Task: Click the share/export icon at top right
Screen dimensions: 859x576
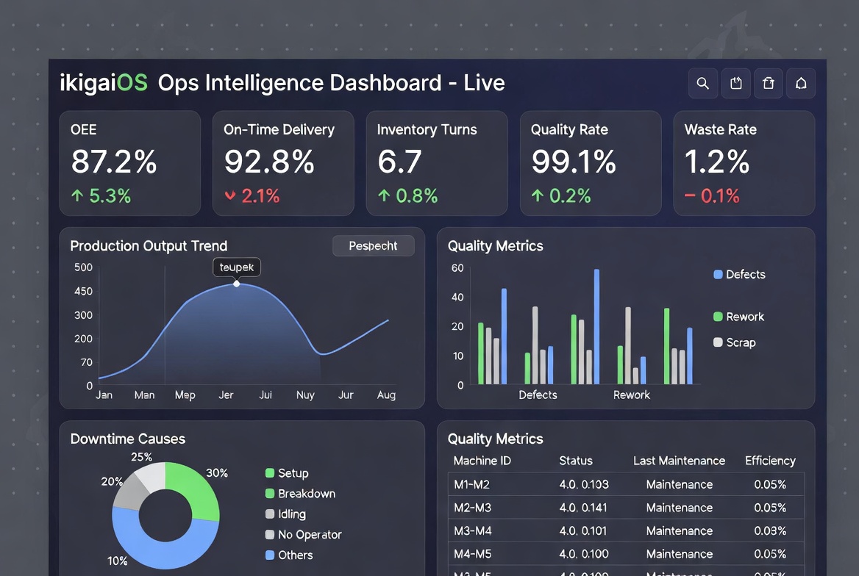Action: tap(735, 83)
